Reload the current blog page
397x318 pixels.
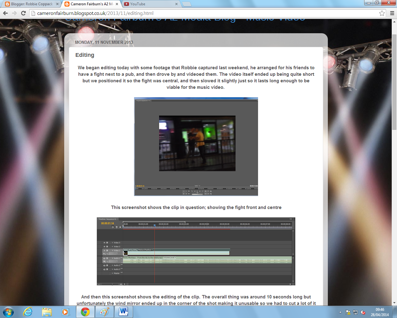coord(23,13)
